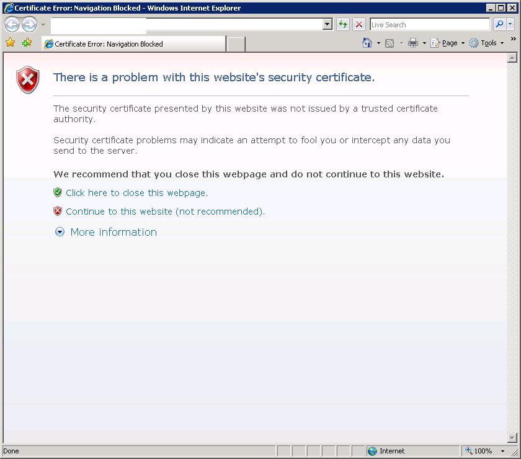Viewport: 521px width, 459px height.
Task: Open the search provider dropdown arrow
Action: point(510,24)
